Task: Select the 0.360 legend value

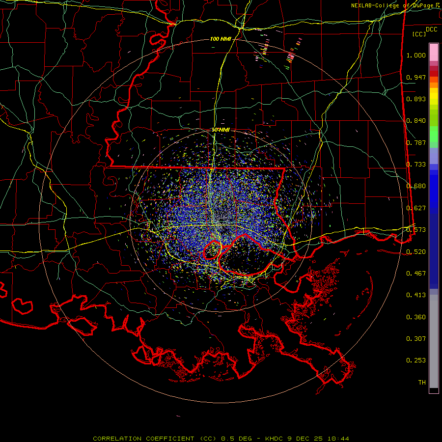Action: tap(416, 317)
